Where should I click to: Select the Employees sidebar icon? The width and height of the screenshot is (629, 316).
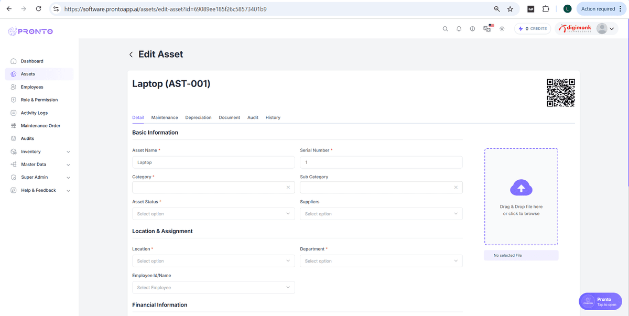[x=13, y=86]
